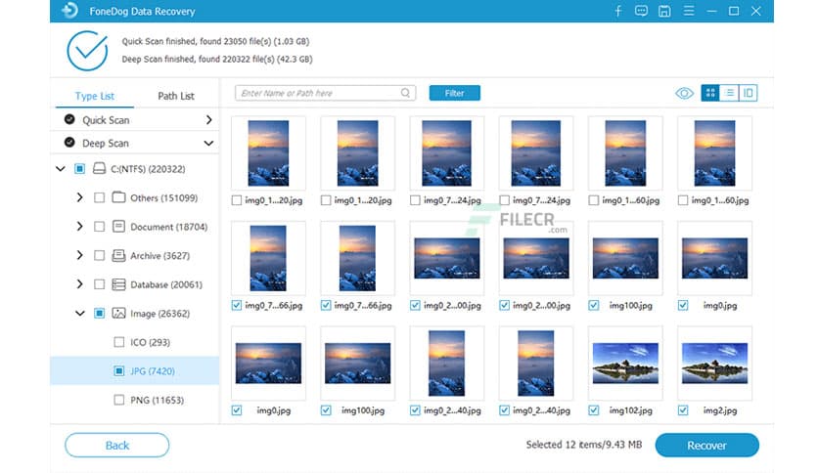Viewport: 818px width, 473px height.
Task: Click the save scan result disk icon
Action: click(664, 11)
